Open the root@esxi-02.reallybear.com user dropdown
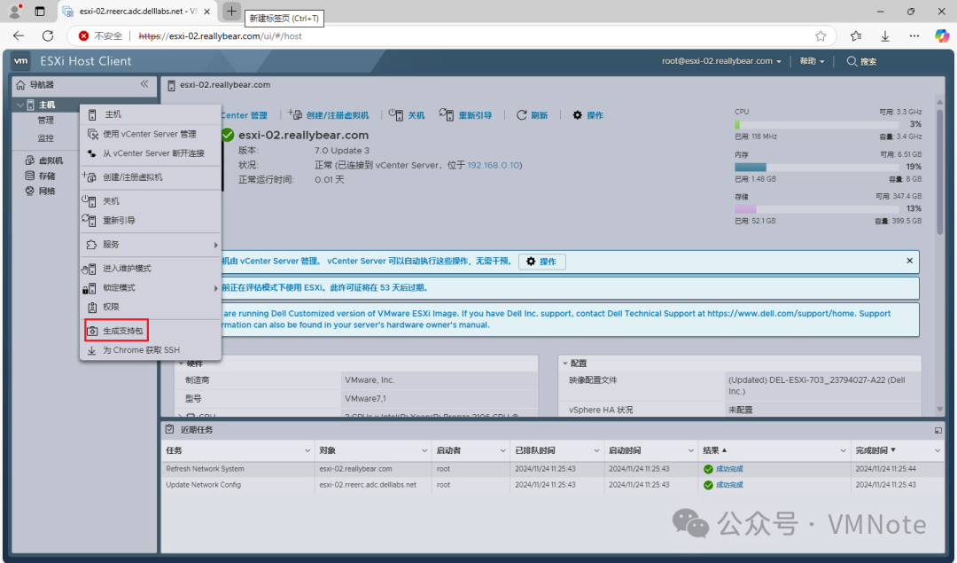The height and width of the screenshot is (563, 957). click(x=721, y=61)
